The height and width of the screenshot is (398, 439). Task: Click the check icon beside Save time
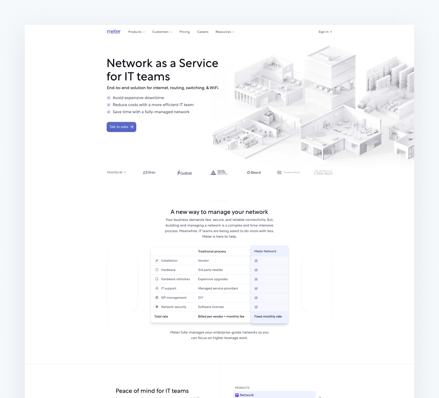109,112
